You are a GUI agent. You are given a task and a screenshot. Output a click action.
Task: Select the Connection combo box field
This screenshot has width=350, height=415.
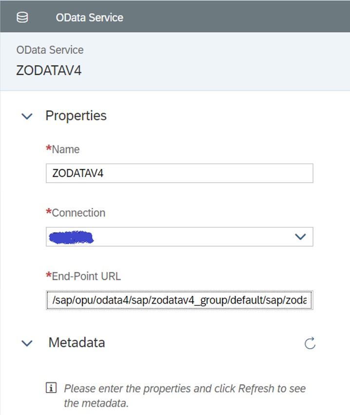tap(179, 237)
